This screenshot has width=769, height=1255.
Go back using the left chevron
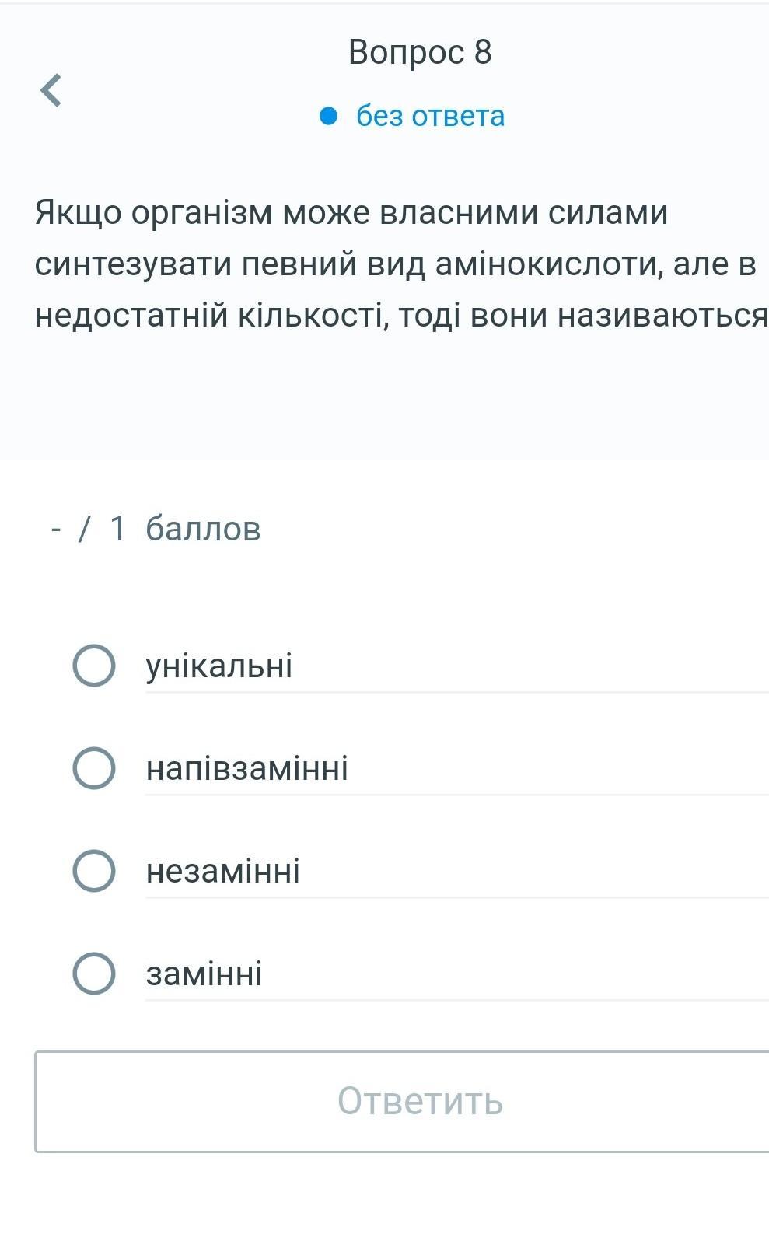pyautogui.click(x=51, y=89)
